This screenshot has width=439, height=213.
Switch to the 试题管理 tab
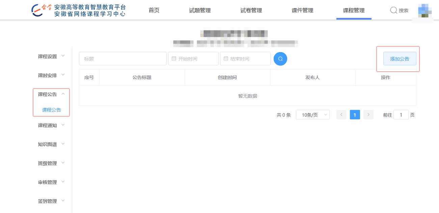click(x=200, y=10)
